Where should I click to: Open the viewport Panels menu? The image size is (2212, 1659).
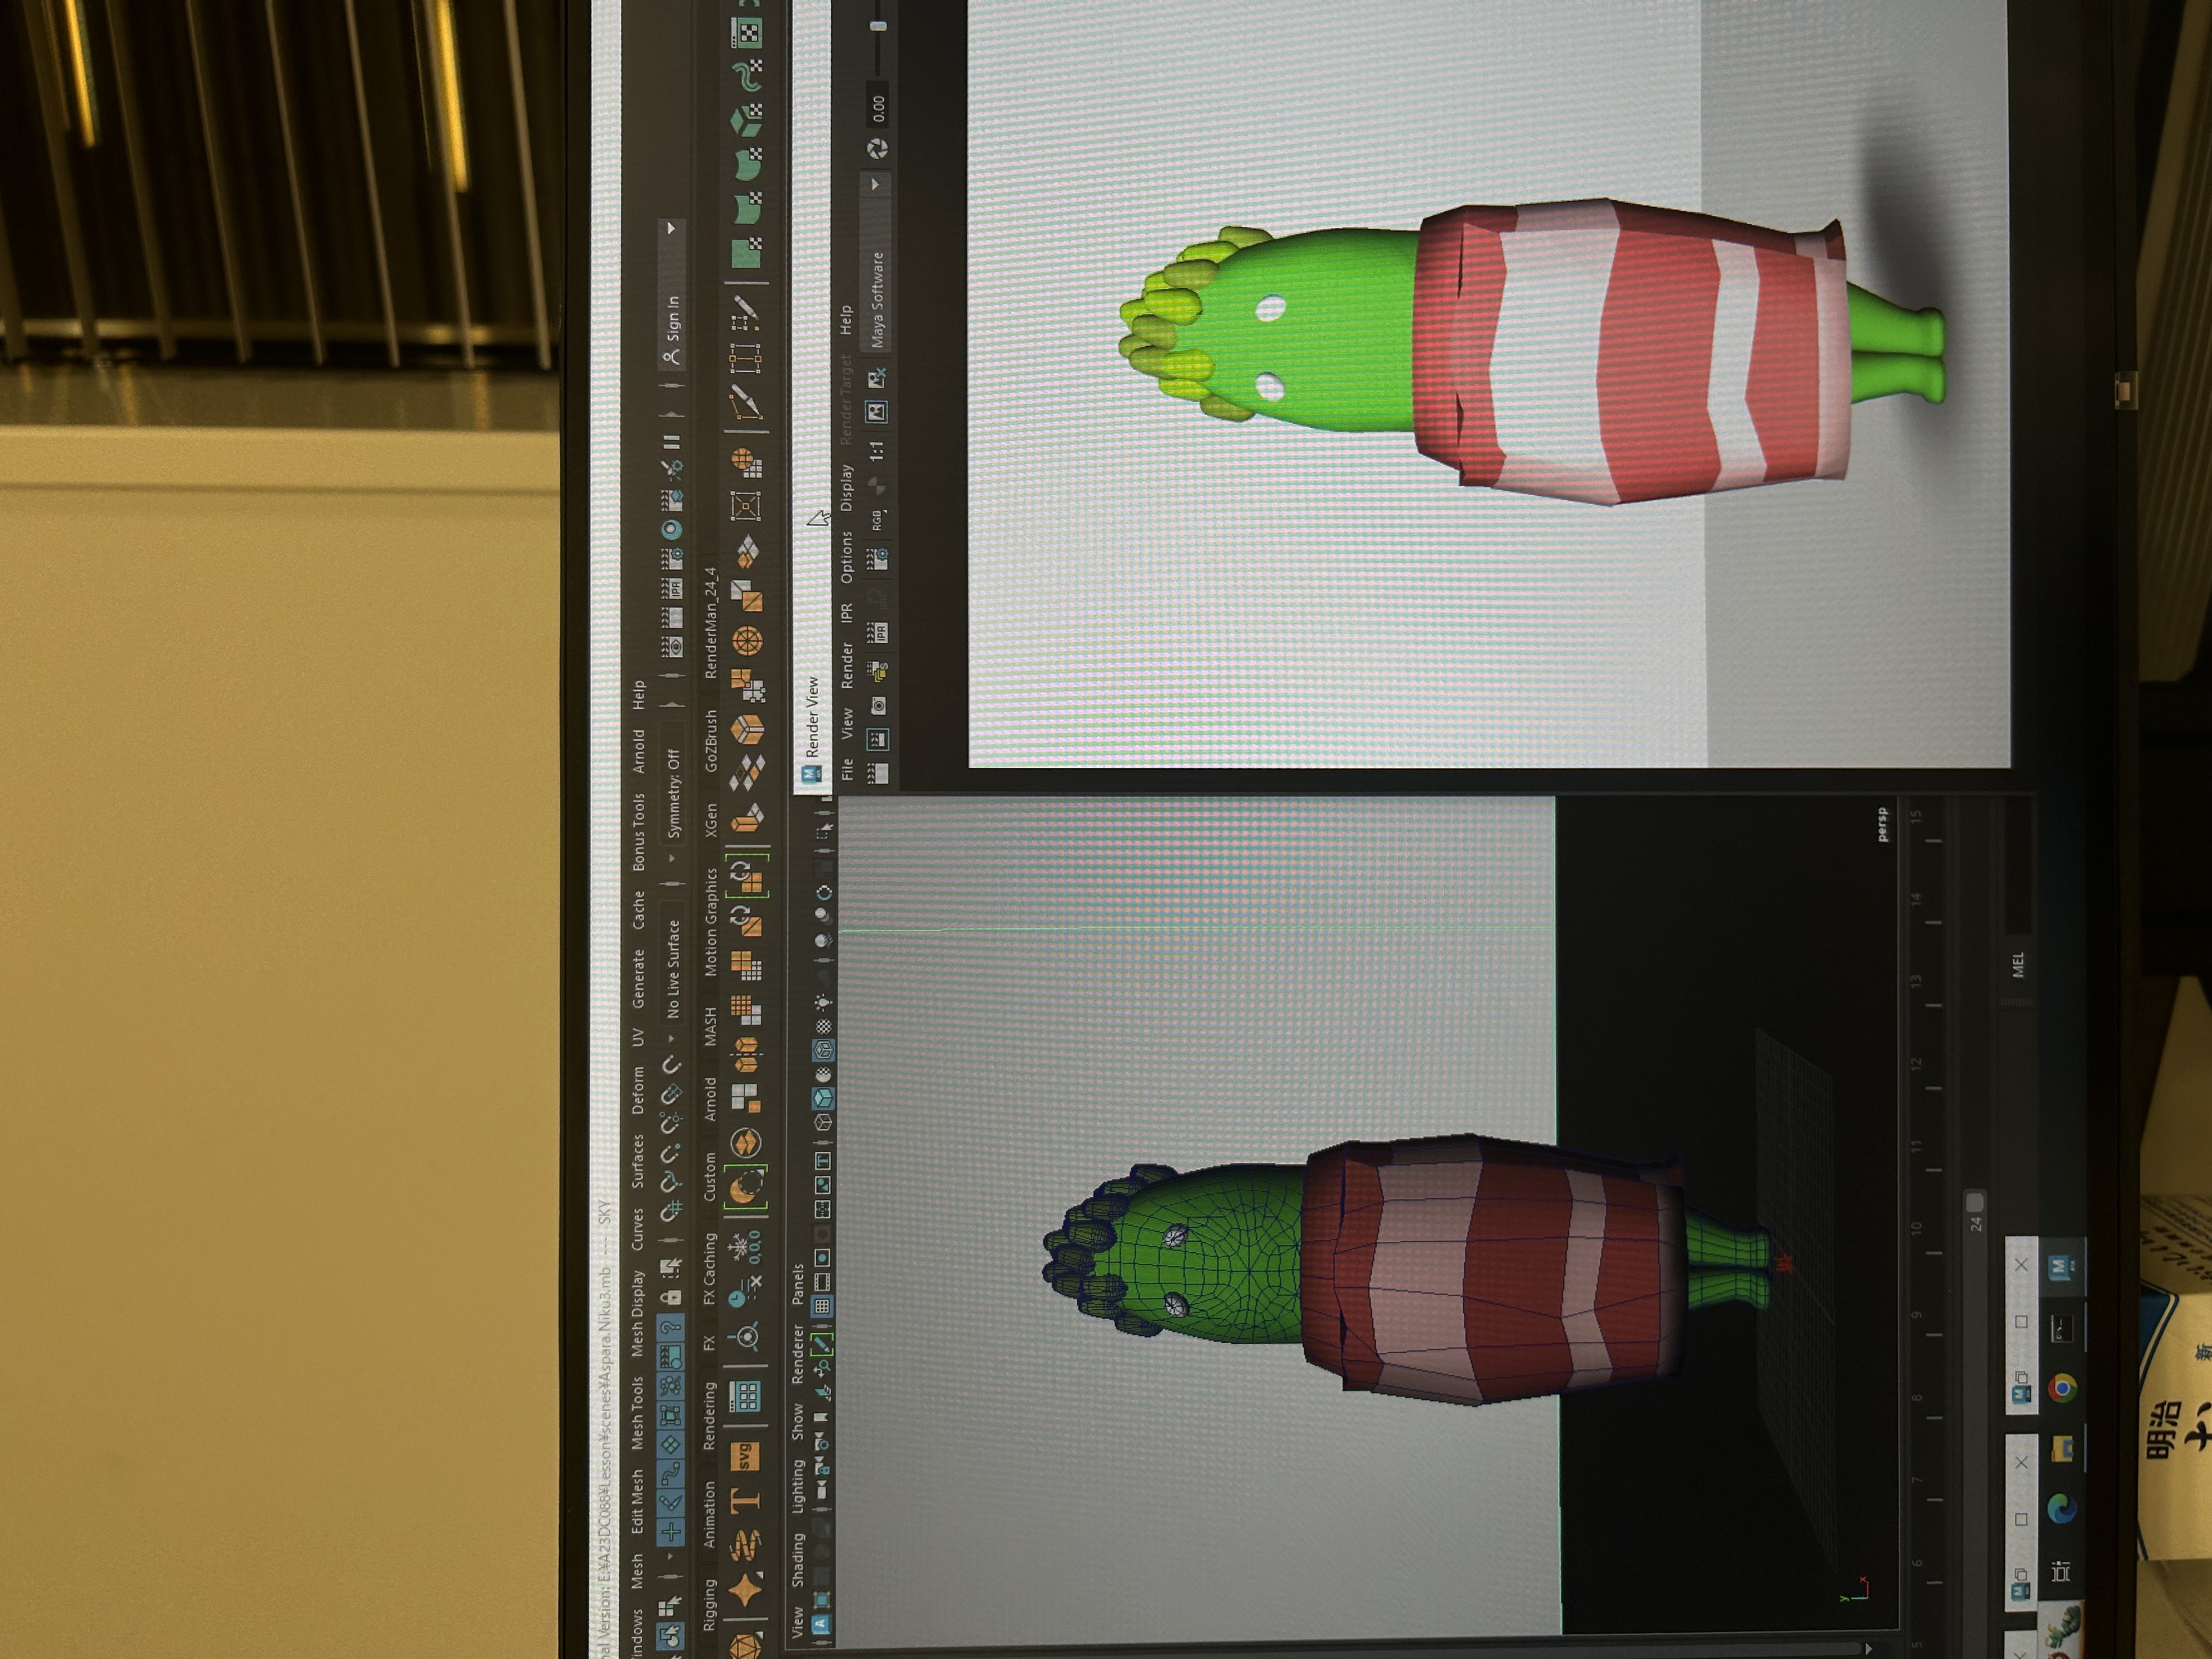[x=797, y=1284]
